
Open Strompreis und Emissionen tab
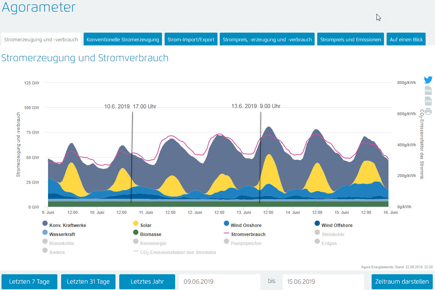[350, 39]
